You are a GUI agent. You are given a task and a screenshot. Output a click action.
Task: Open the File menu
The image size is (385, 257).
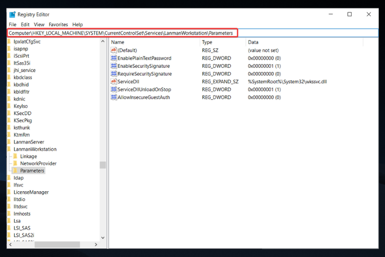point(12,25)
